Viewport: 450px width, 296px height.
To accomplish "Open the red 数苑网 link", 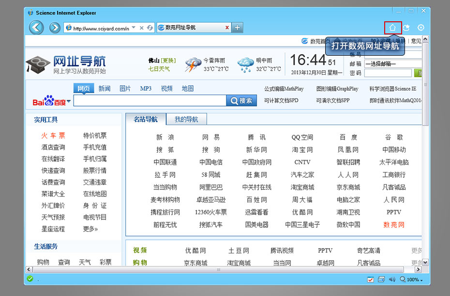I will (x=394, y=225).
